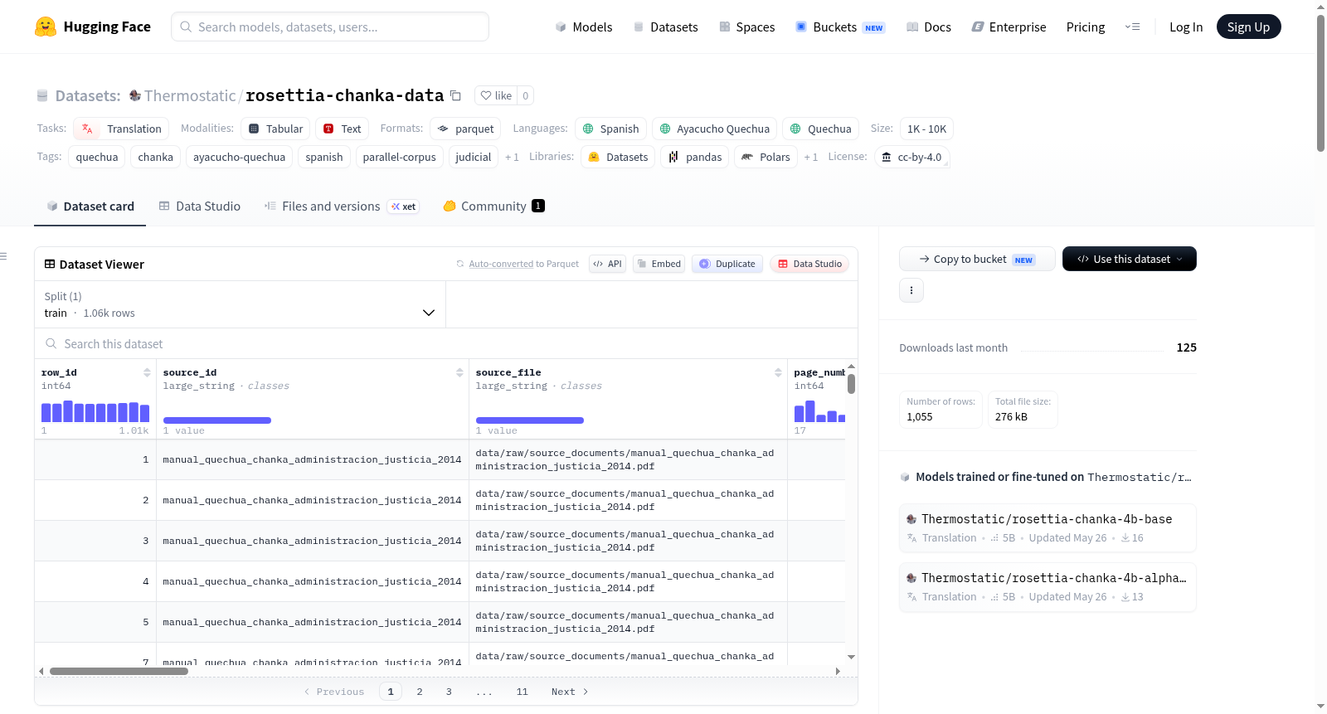Open the rosettia-chanka-4b-base model card

click(x=1048, y=527)
